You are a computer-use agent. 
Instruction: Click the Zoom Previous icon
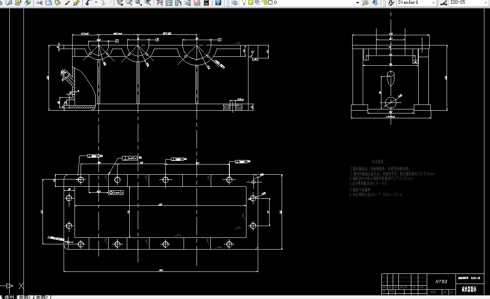click(148, 2)
